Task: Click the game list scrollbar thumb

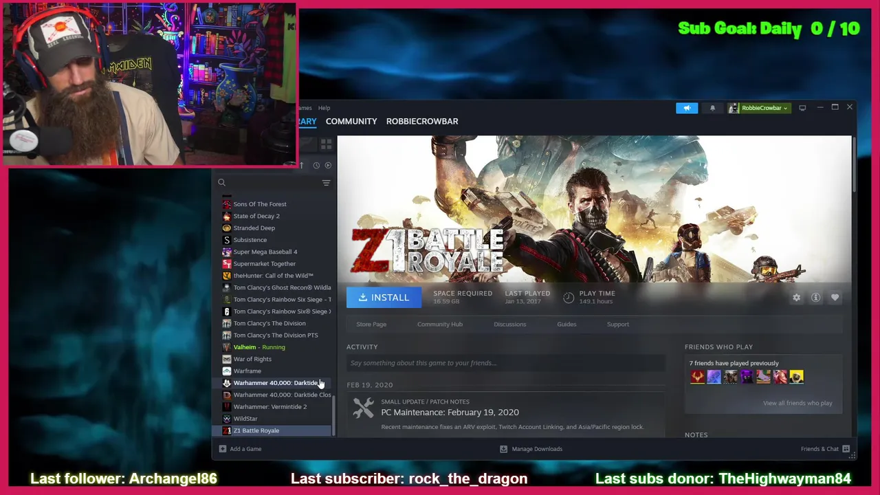Action: pos(333,415)
